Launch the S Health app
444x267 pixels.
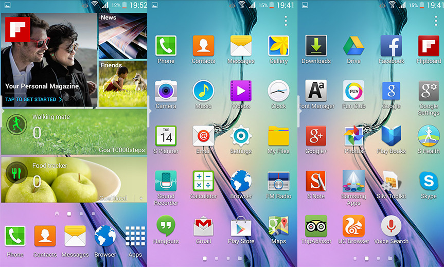428,136
